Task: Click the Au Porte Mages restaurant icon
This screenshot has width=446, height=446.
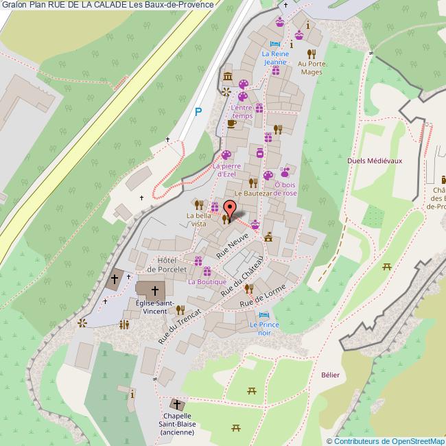Action: tap(311, 54)
